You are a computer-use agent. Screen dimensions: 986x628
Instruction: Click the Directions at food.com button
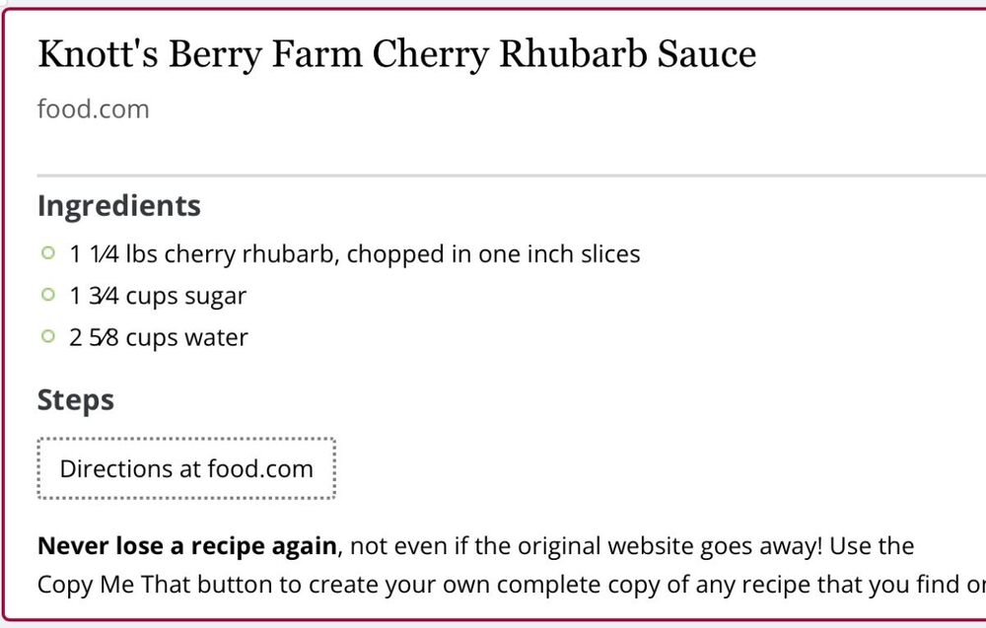[x=186, y=468]
